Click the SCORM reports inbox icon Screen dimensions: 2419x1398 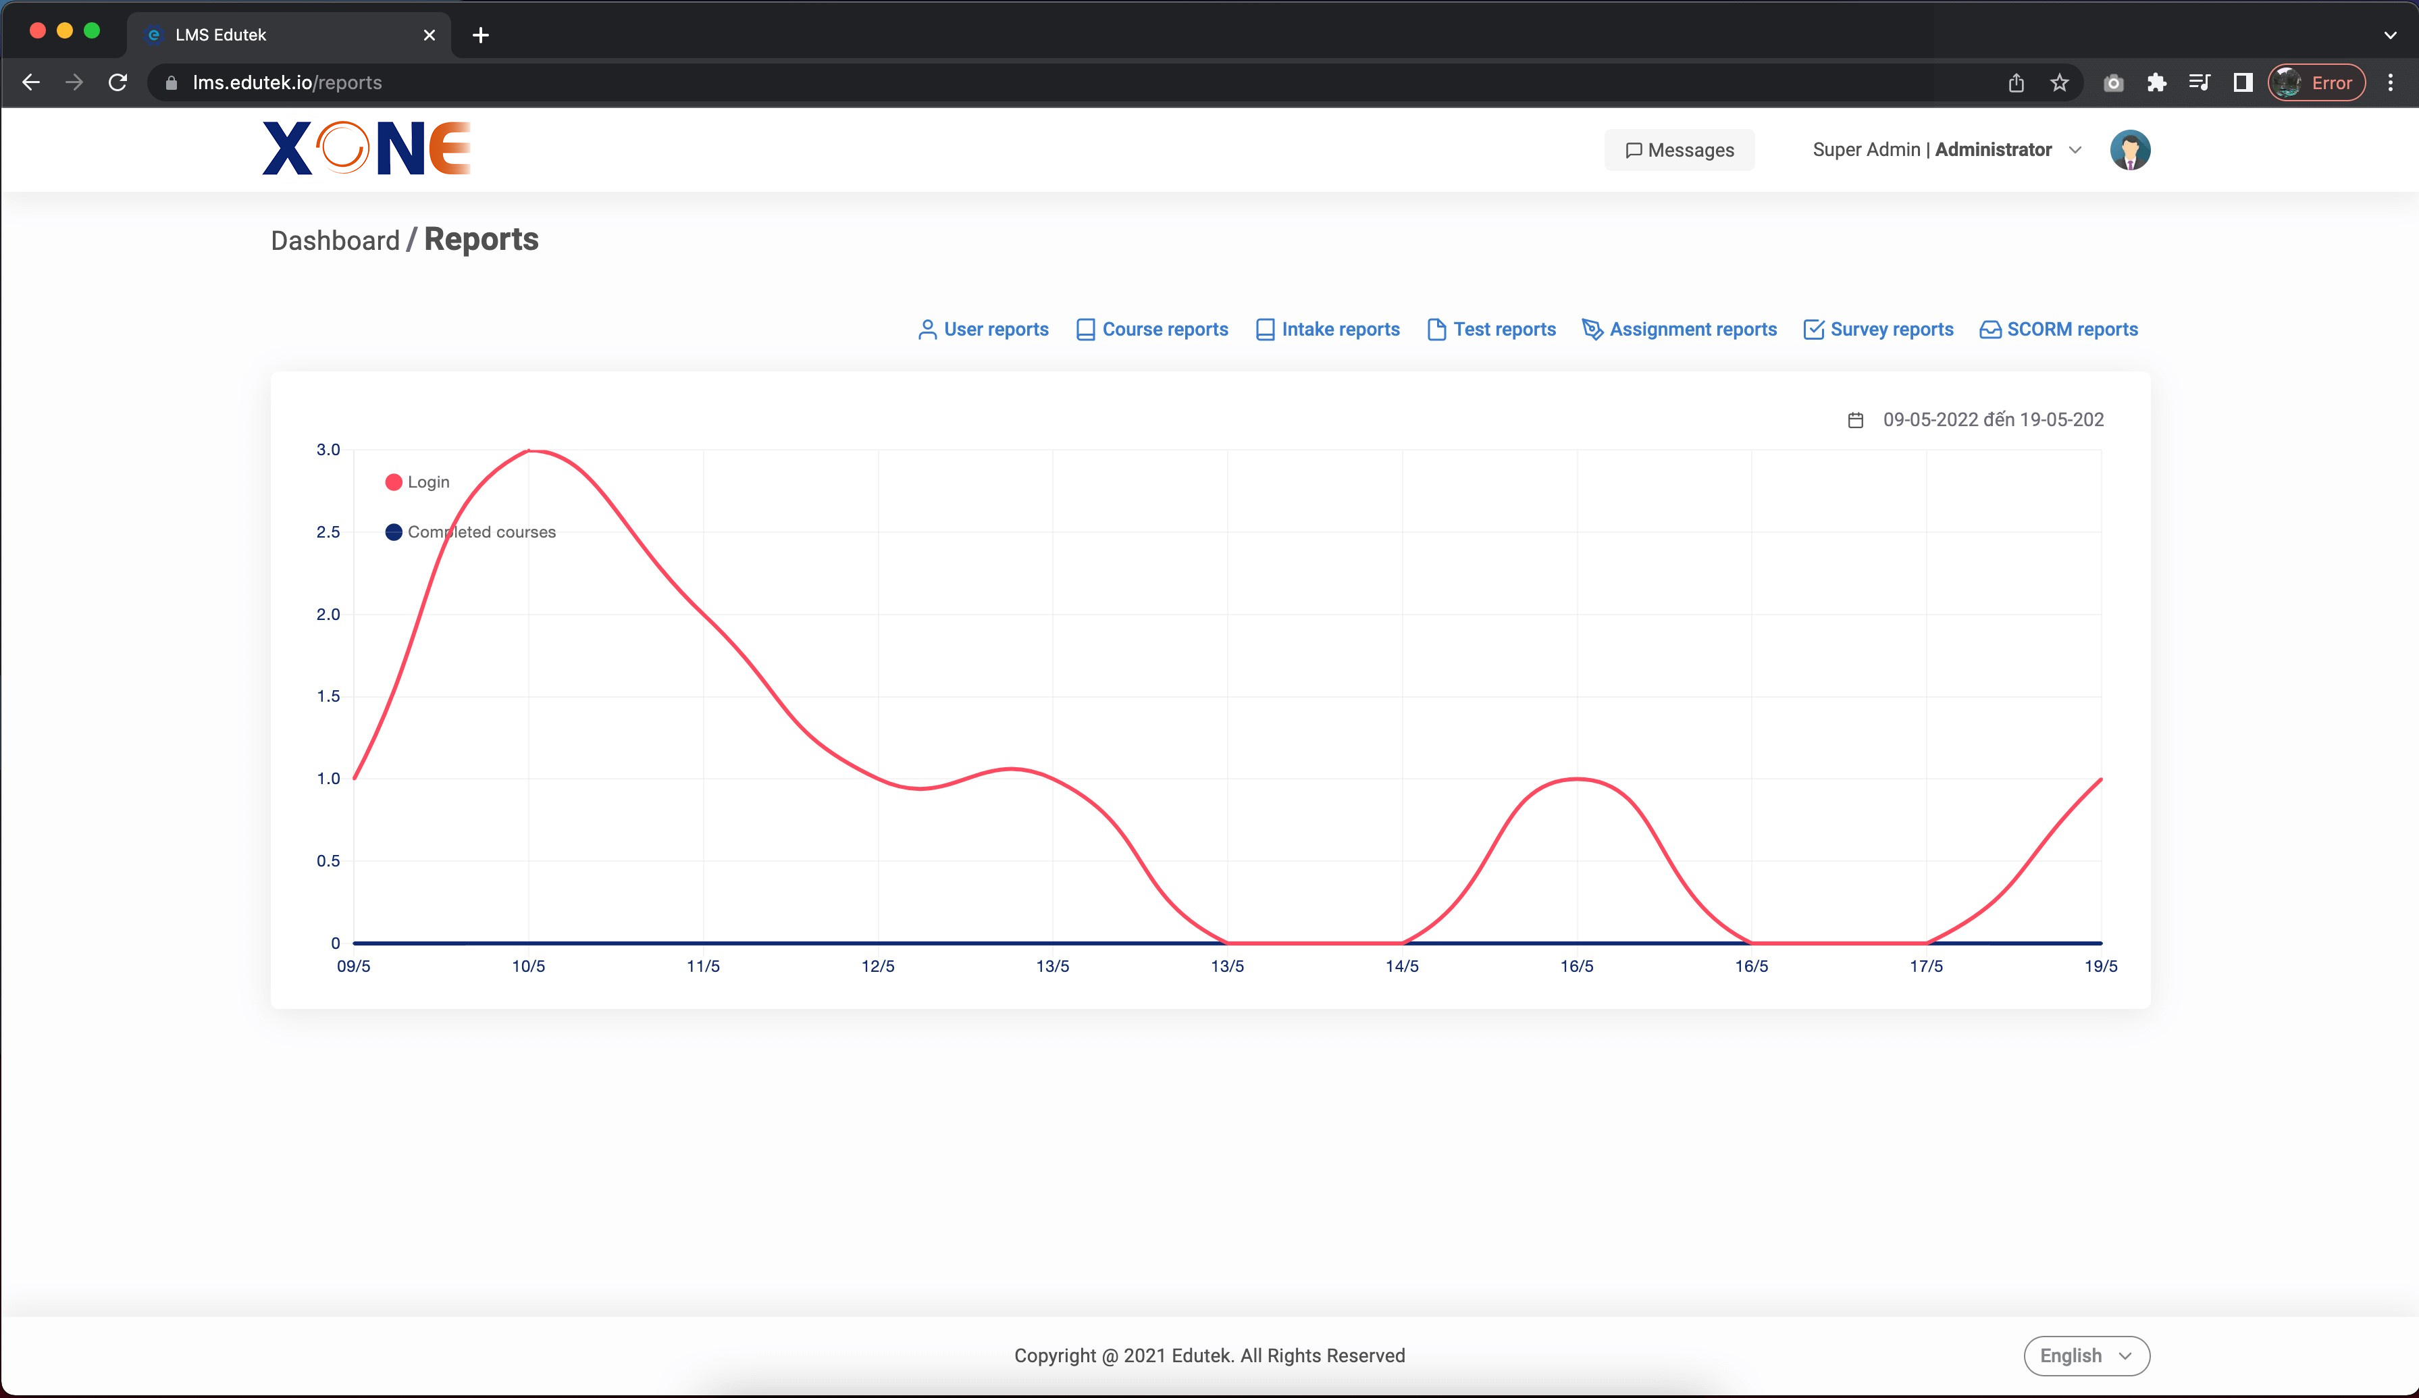click(x=1990, y=330)
